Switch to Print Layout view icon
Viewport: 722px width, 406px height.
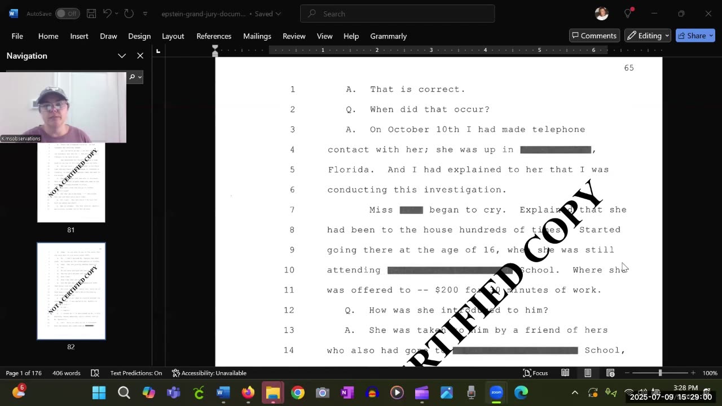[588, 373]
